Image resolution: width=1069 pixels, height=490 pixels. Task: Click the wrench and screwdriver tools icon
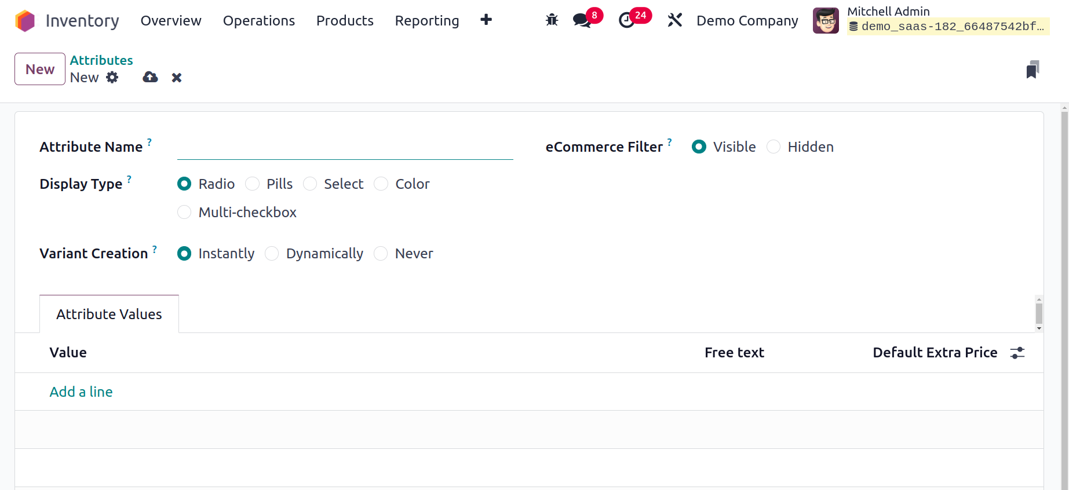click(674, 20)
